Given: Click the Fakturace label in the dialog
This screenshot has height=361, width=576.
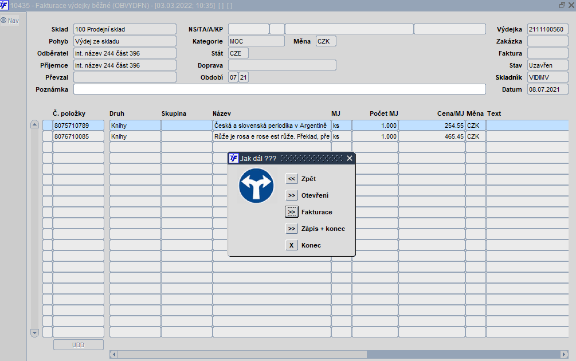Looking at the screenshot, I should tap(316, 212).
